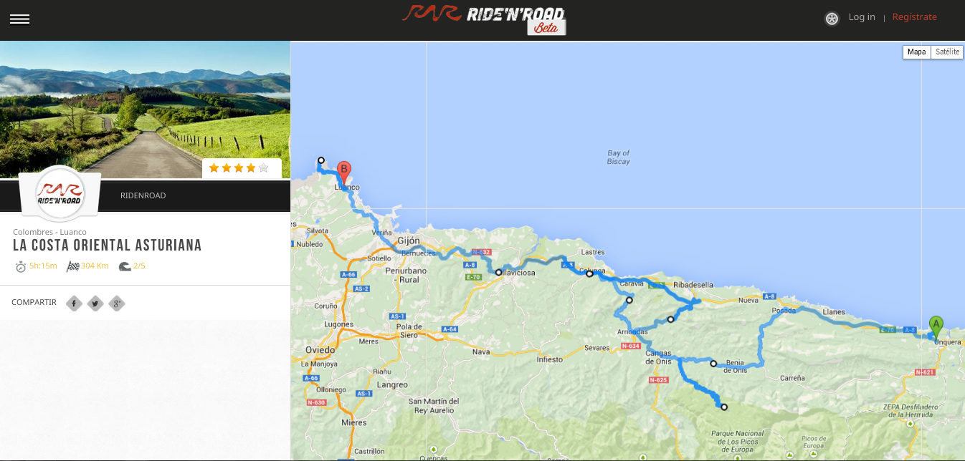Click the stopwatch duration icon
Screen dimensions: 965x461
click(x=21, y=266)
